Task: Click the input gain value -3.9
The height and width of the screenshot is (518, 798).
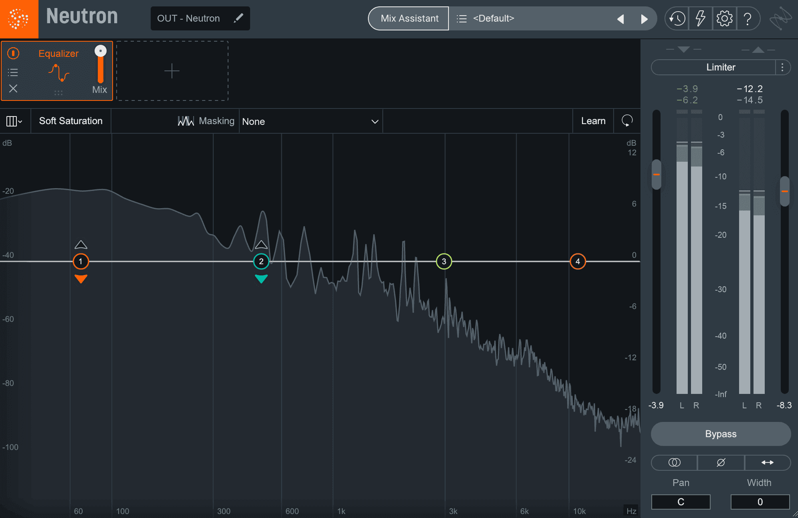Action: click(656, 405)
